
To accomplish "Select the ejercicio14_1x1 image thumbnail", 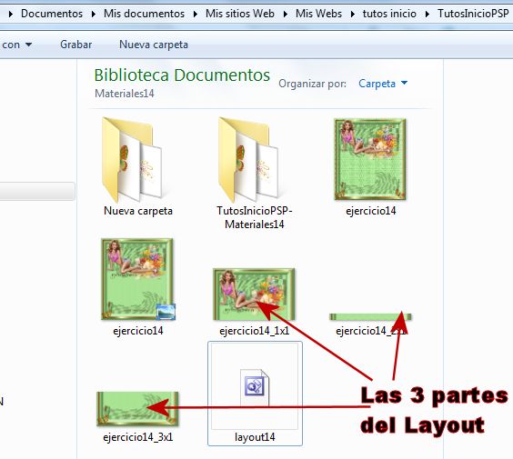I will tap(254, 294).
